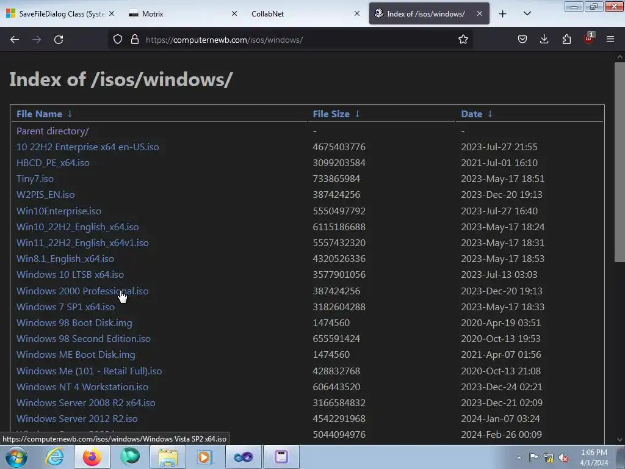Image resolution: width=625 pixels, height=469 pixels.
Task: Open Windows Explorer folder from taskbar
Action: pos(168,457)
